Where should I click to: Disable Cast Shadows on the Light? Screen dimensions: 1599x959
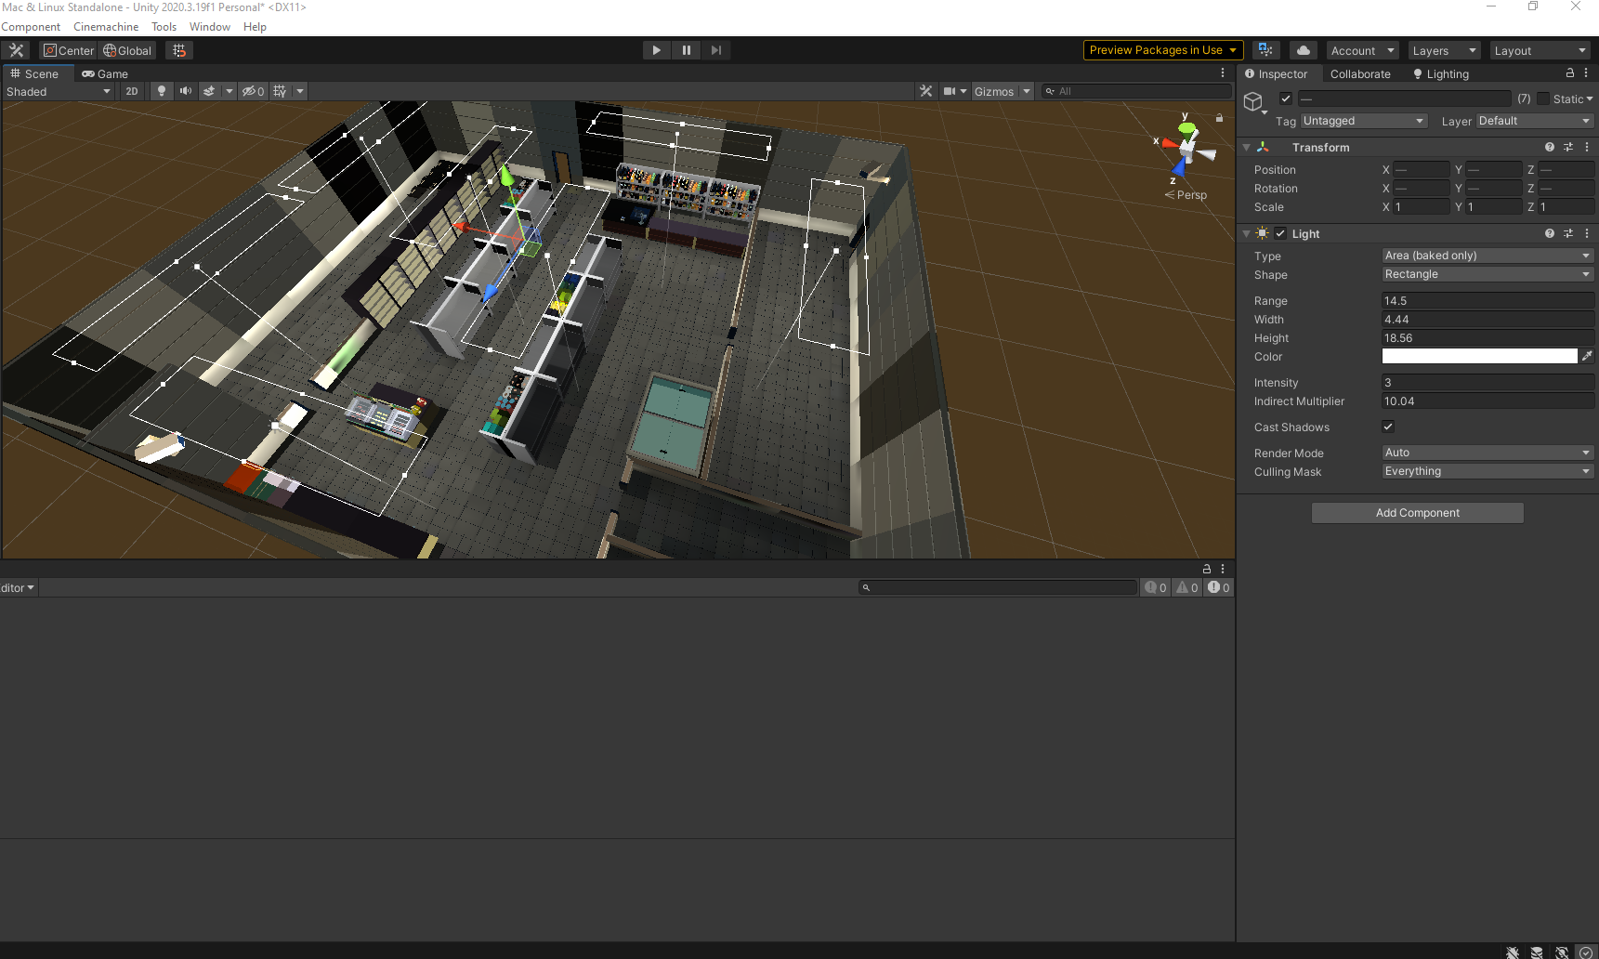click(x=1387, y=427)
